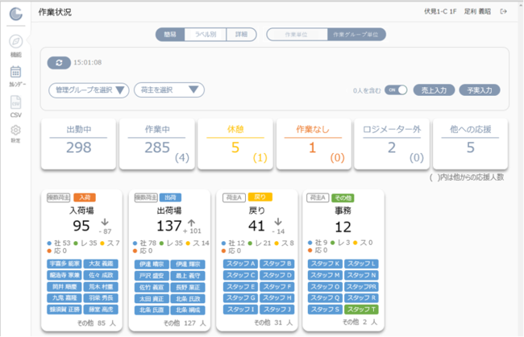This screenshot has width=524, height=337.
Task: Click the 事務 group title
Action: click(x=343, y=210)
